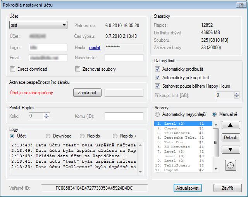Increase Kolik rapids with up spinner arrow
Viewport: 248px width, 197px height.
pyautogui.click(x=46, y=115)
